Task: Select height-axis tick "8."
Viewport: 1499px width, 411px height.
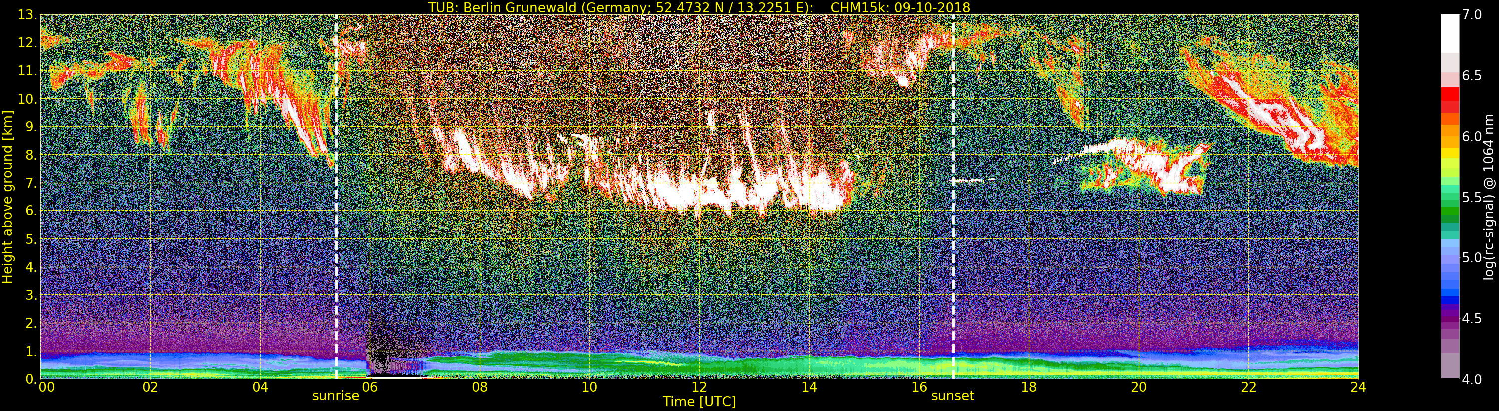Action: pos(31,155)
